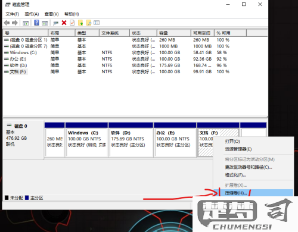Click the red X delete icon

pos(64,23)
